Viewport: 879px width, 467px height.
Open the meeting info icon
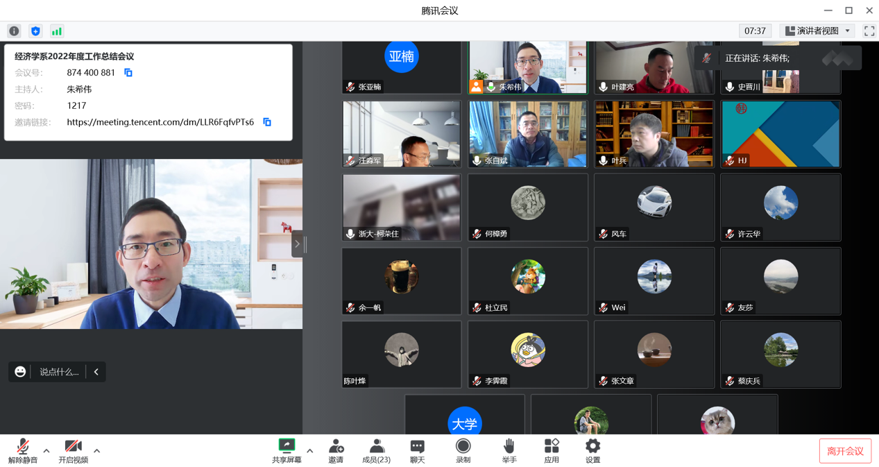(x=14, y=31)
